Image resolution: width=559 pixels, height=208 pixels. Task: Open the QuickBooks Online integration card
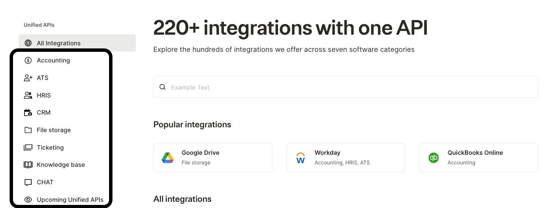(478, 157)
